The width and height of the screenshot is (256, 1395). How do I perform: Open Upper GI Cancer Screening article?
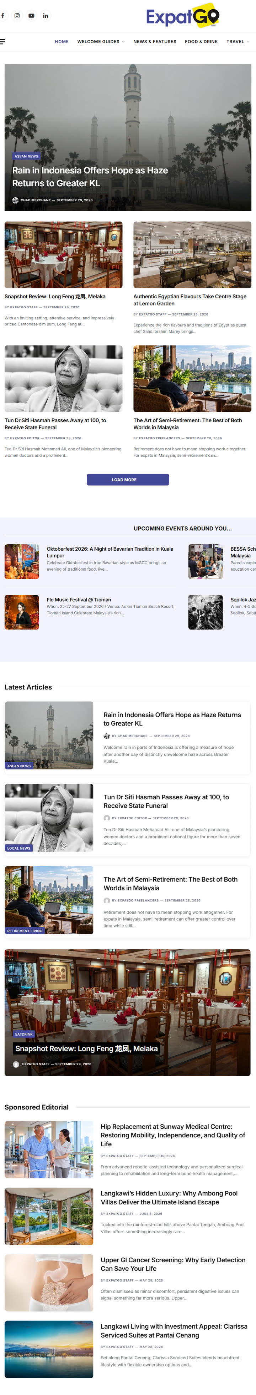[x=173, y=1264]
